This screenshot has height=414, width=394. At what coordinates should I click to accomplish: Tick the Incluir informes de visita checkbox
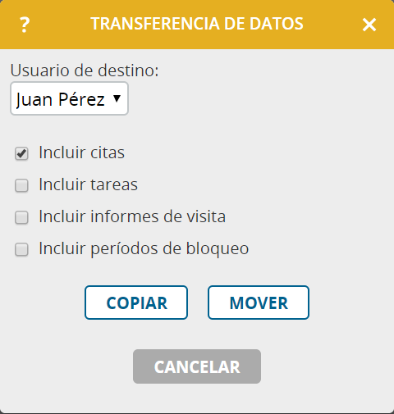[x=21, y=217]
